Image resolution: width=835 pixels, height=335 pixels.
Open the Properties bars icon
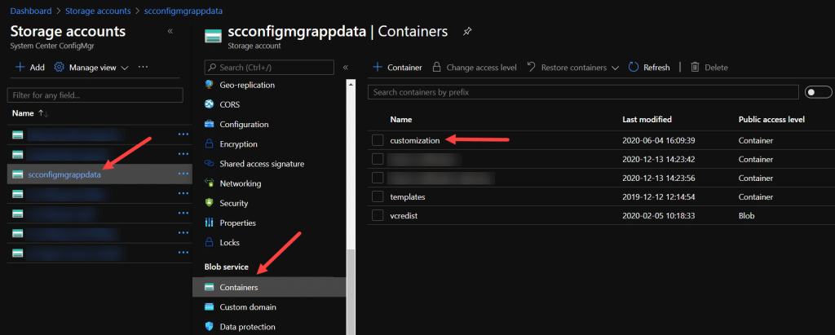tap(210, 223)
